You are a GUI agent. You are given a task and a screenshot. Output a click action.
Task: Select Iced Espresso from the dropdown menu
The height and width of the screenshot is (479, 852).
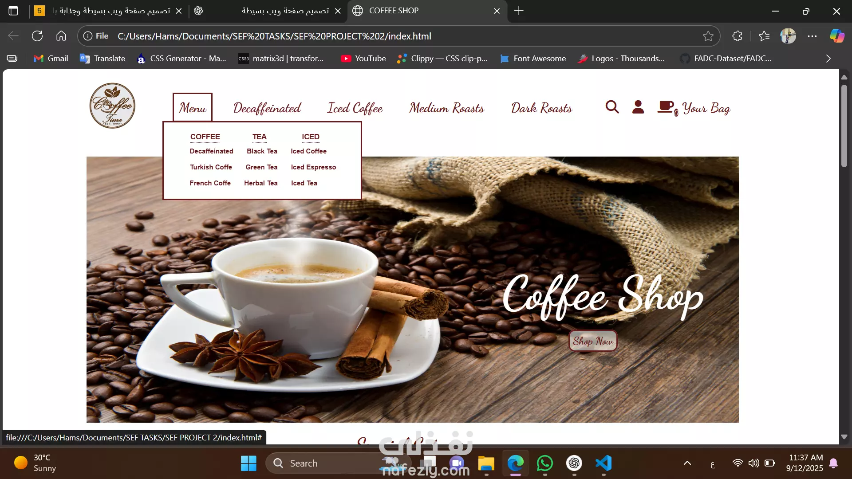point(313,167)
